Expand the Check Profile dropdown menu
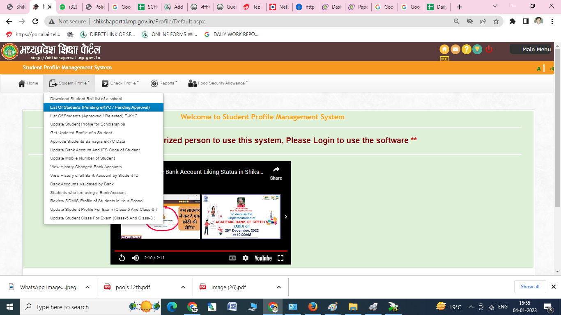Image resolution: width=561 pixels, height=315 pixels. 120,83
